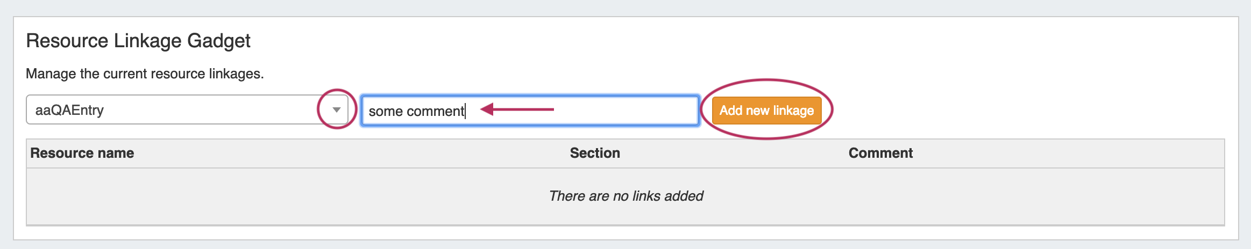
Task: Click the aaQAEntry resource combo box text
Action: (69, 110)
